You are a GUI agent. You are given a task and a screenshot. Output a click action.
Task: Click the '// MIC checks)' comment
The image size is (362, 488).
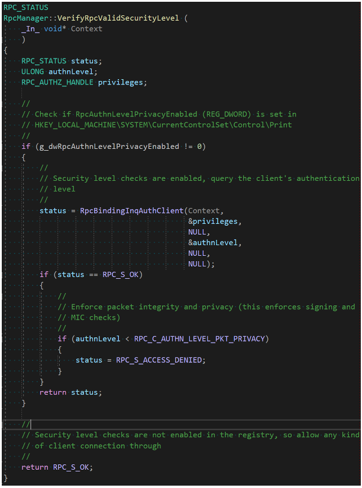89,318
